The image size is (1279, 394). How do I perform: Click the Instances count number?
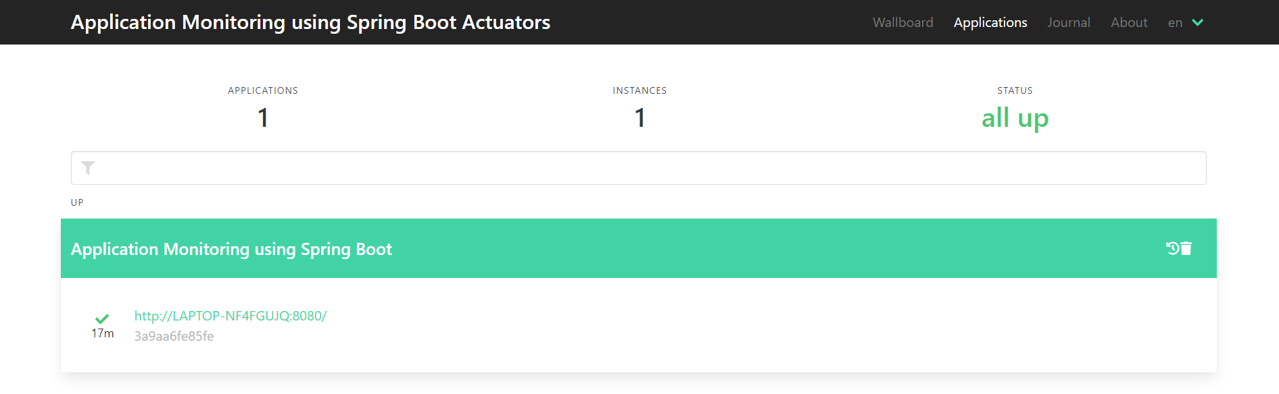coord(639,118)
